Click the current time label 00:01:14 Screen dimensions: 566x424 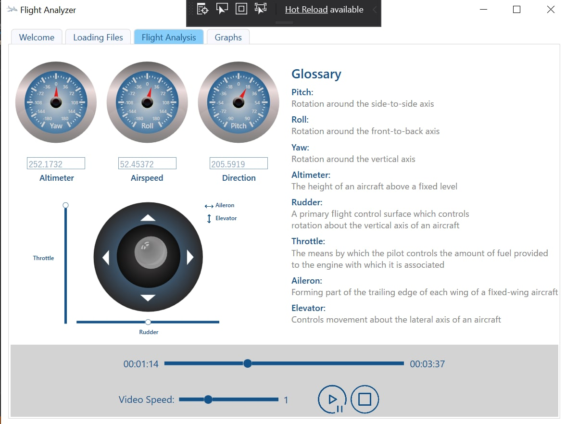(141, 364)
